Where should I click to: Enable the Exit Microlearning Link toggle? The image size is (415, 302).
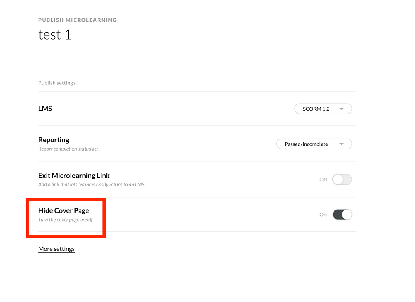(x=342, y=179)
